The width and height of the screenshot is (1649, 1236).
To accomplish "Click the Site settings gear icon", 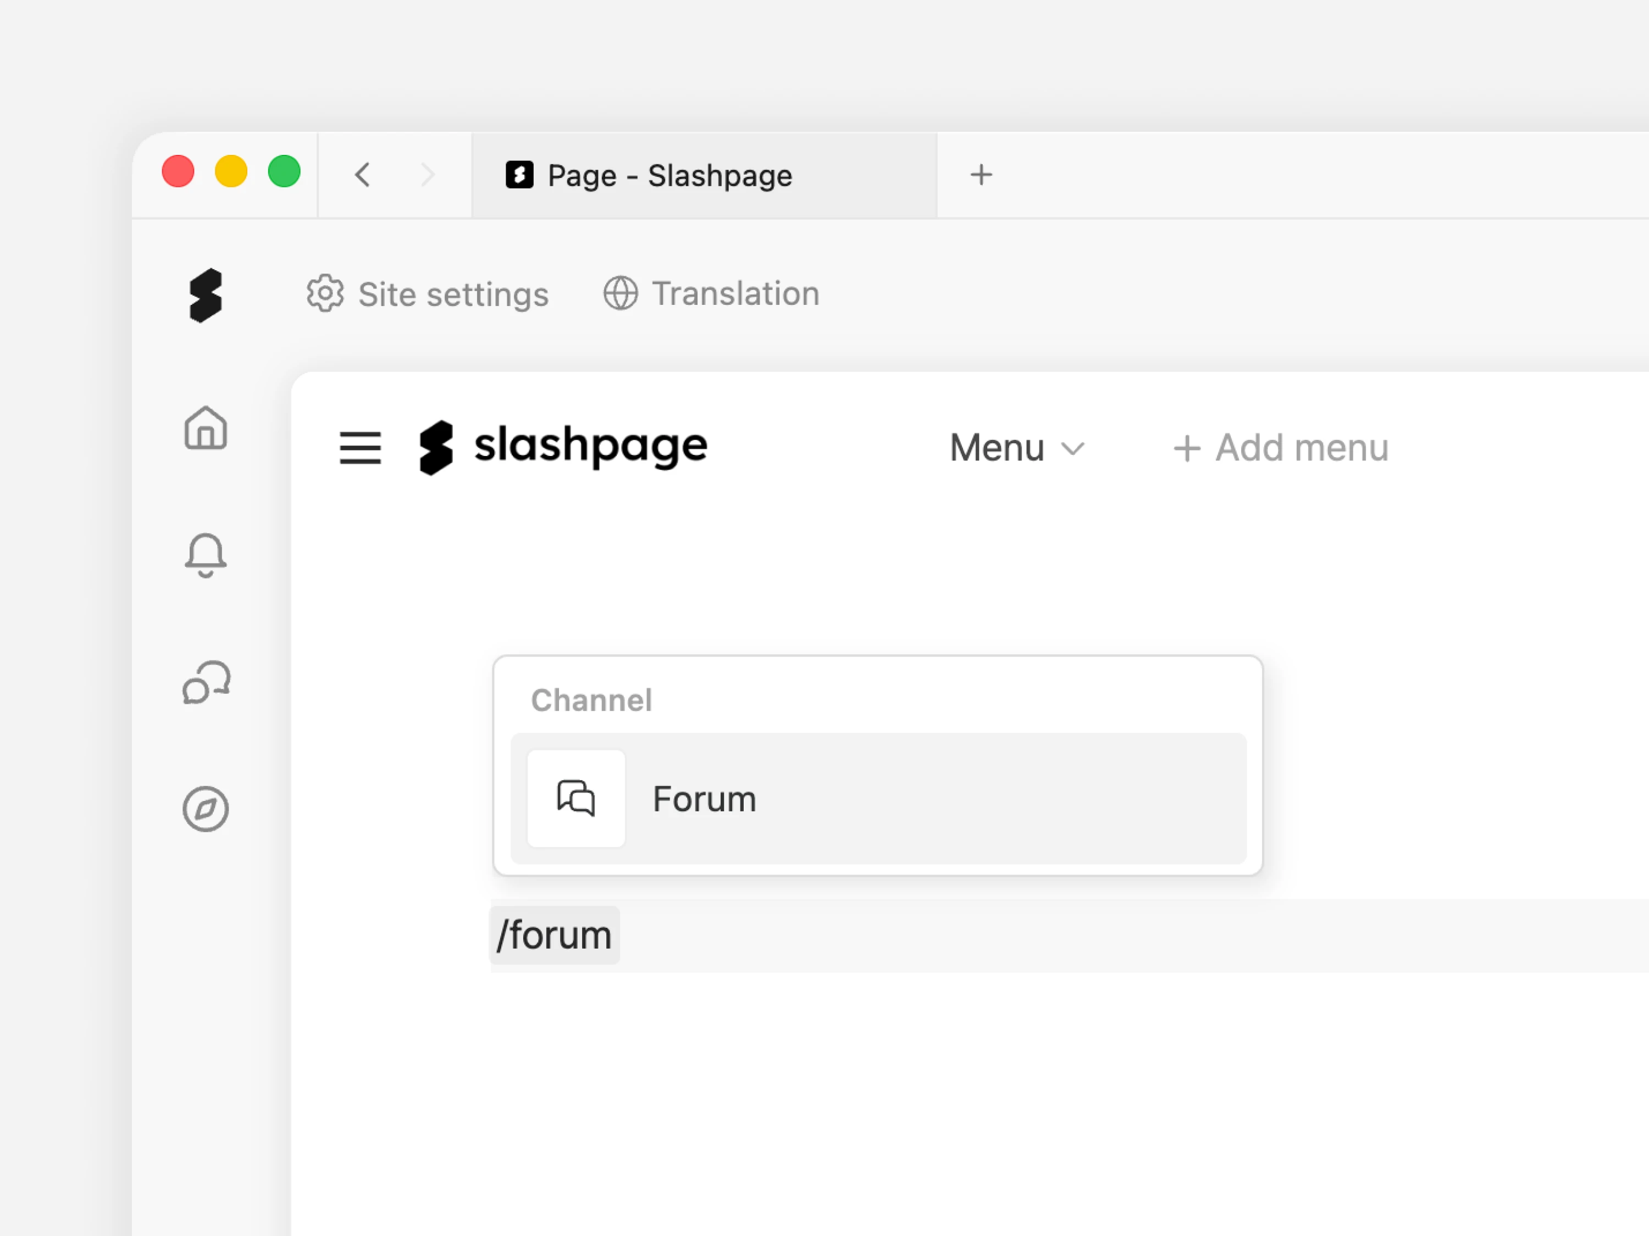I will coord(325,293).
